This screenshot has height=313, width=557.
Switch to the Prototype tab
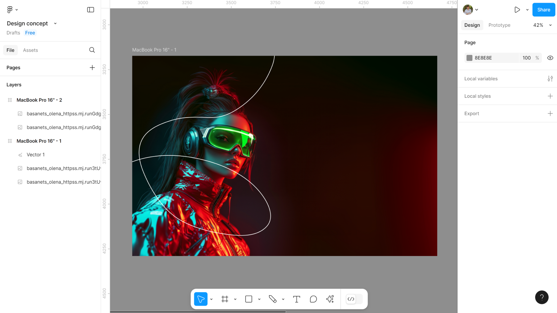point(499,25)
